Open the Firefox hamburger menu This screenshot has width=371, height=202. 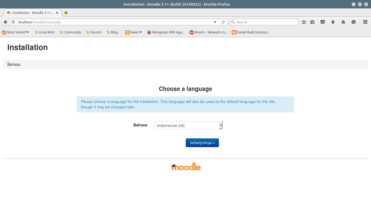tap(365, 22)
